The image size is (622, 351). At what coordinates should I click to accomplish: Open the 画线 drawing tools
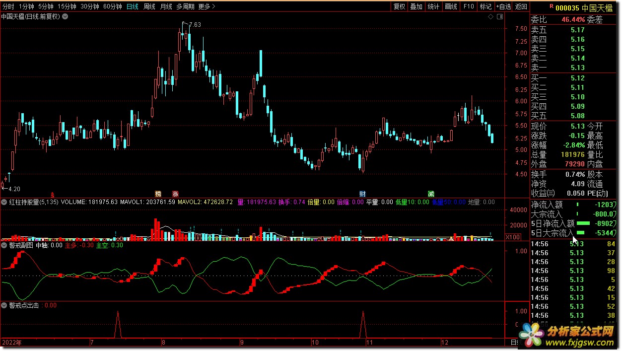451,6
